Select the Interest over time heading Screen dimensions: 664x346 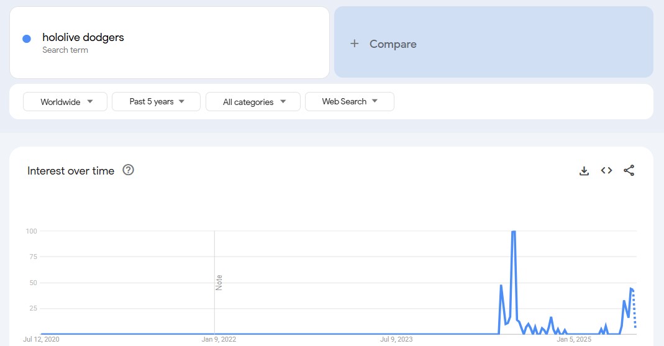click(71, 171)
